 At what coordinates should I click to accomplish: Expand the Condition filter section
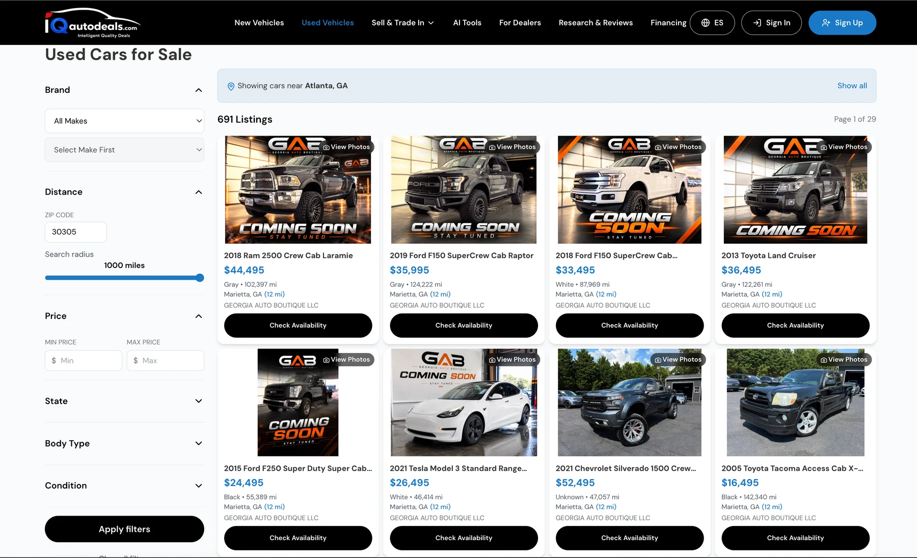tap(199, 486)
